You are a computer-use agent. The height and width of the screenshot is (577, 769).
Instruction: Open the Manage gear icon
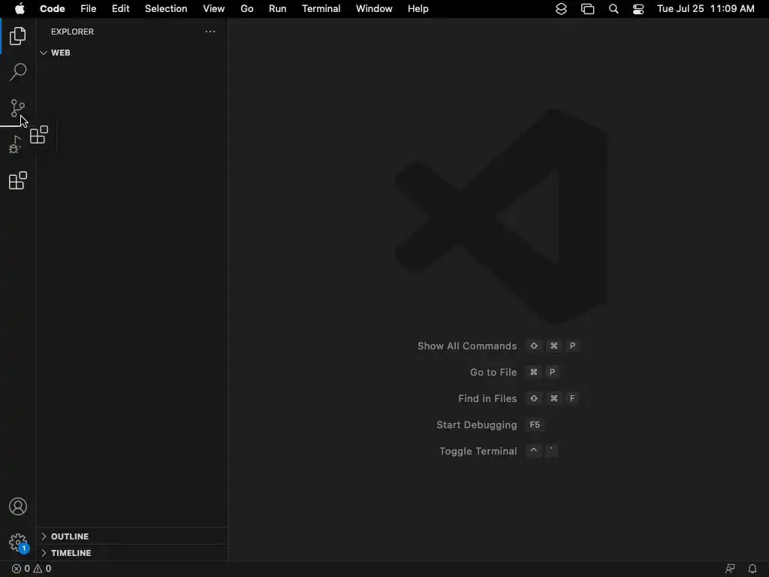click(x=18, y=542)
